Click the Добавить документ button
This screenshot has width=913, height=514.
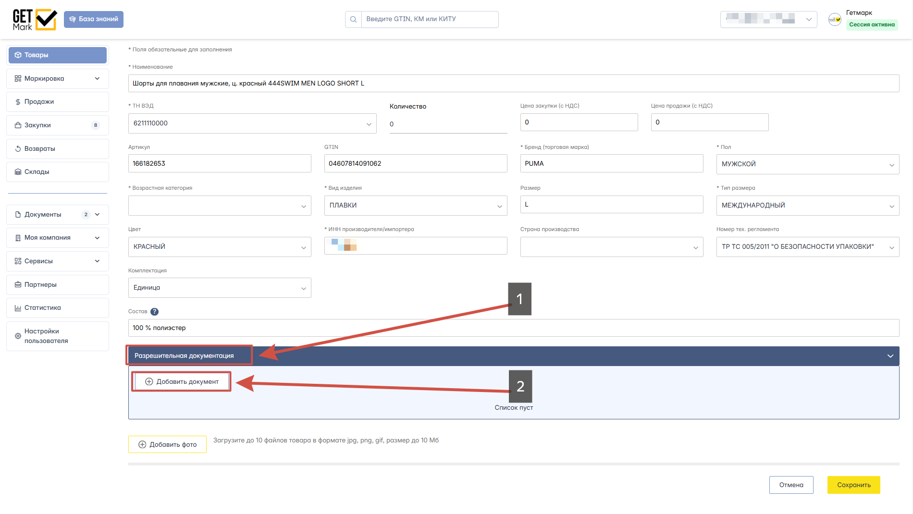182,382
